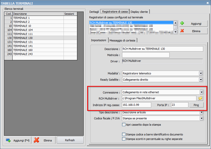Viewport: 211px width, 149px height.
Task: Open the Messaggio di cortesia sub-tab
Action: click(x=122, y=40)
